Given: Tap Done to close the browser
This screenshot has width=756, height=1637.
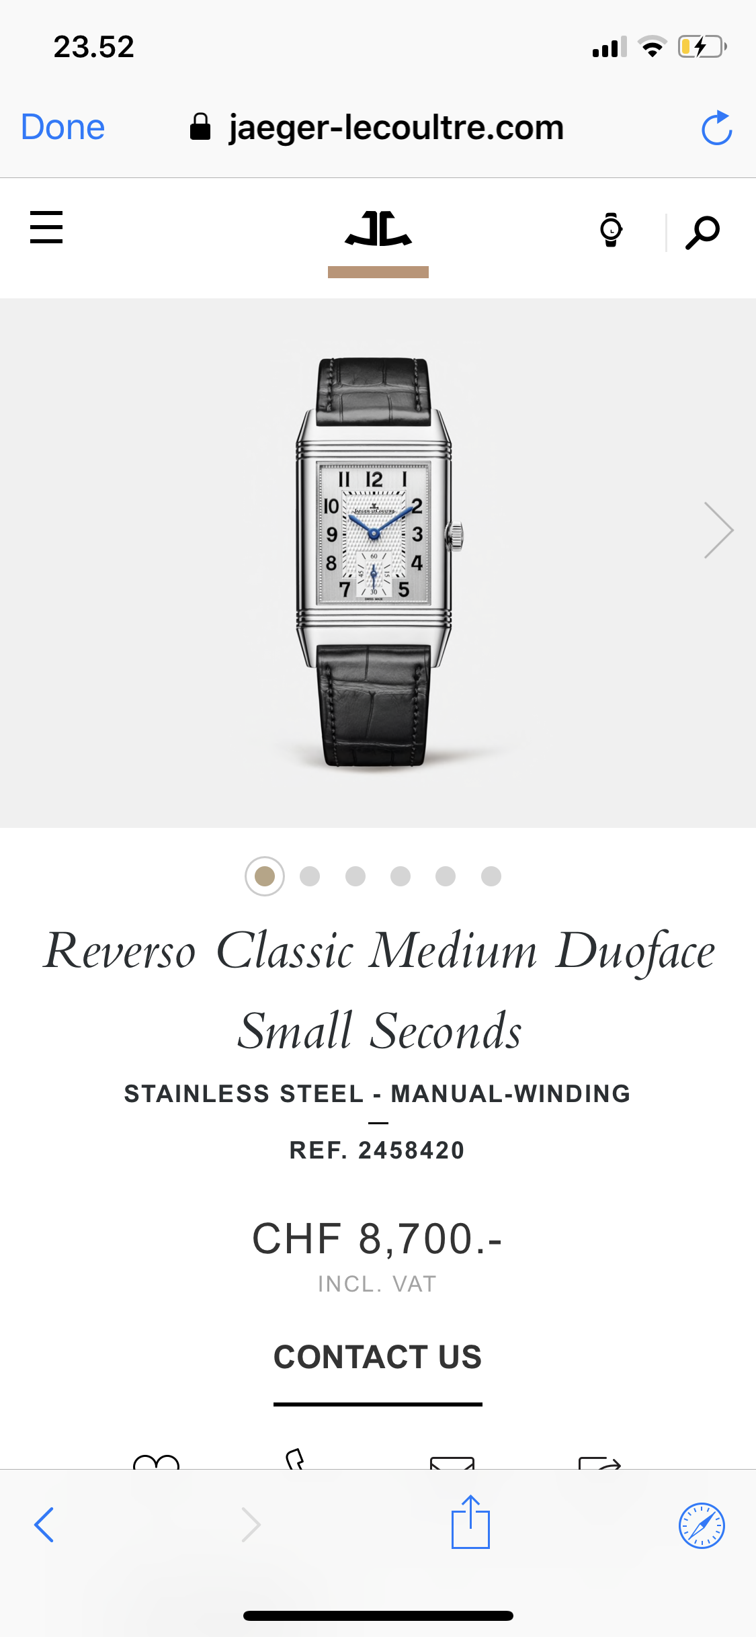Looking at the screenshot, I should point(62,128).
